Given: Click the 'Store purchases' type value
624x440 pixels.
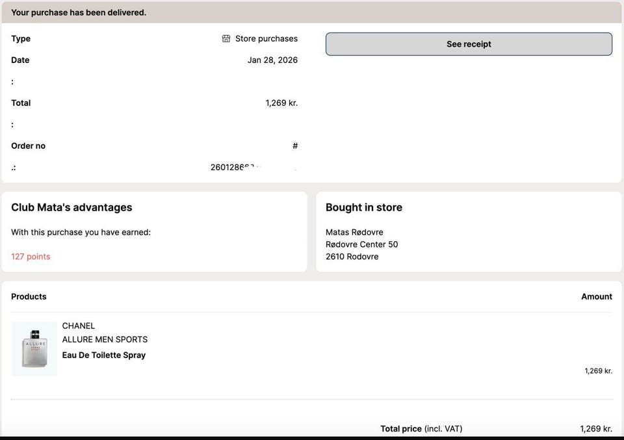Looking at the screenshot, I should point(266,38).
